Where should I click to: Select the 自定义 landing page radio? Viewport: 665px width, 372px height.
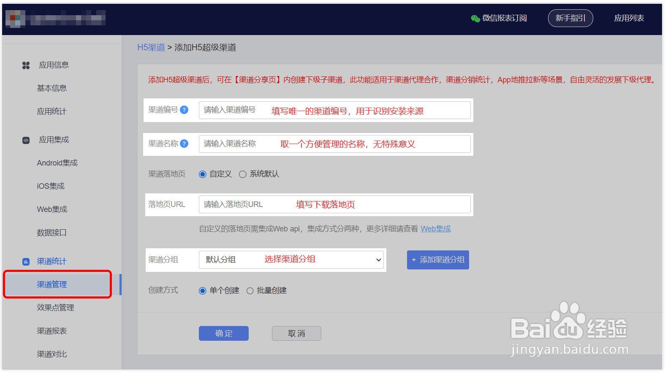pos(203,174)
